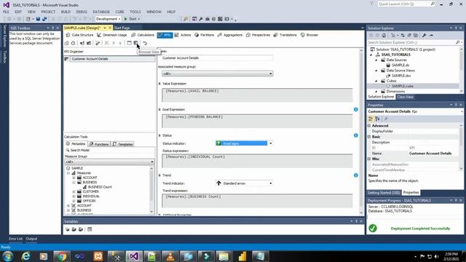Click the Home icon in Solution Explorer
Image resolution: width=466 pixels, height=262 pixels.
point(384,36)
